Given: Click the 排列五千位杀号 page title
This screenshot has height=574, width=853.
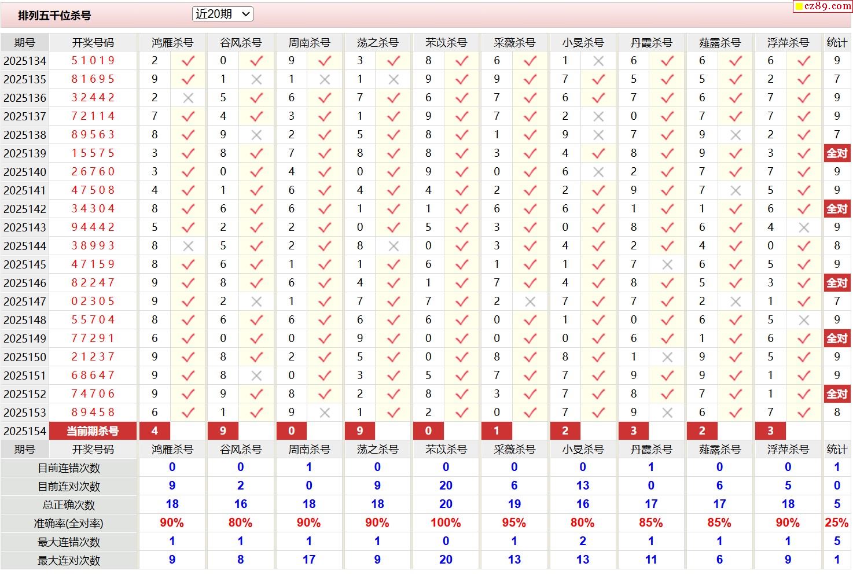Looking at the screenshot, I should tap(54, 16).
